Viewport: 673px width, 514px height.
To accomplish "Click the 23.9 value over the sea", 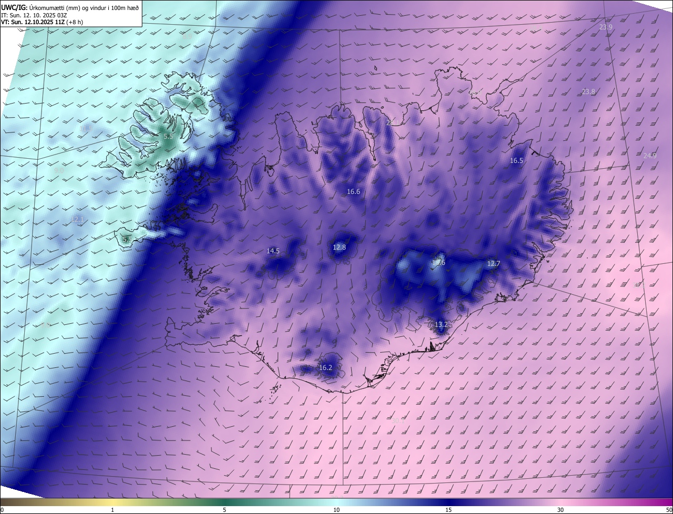I will [606, 27].
